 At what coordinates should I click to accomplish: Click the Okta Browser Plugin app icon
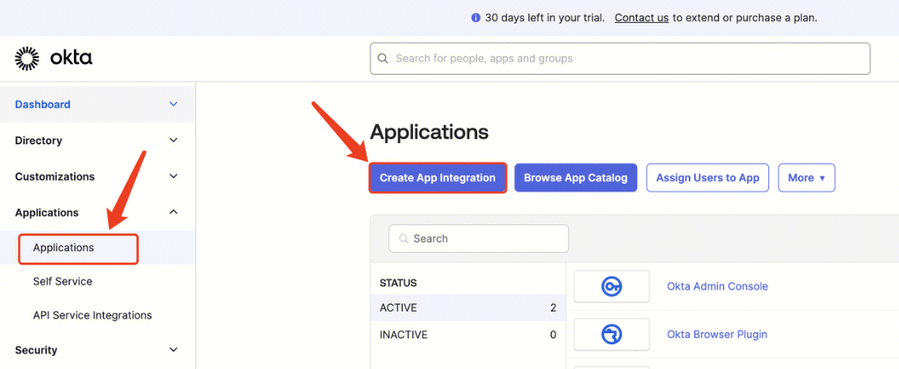click(612, 335)
